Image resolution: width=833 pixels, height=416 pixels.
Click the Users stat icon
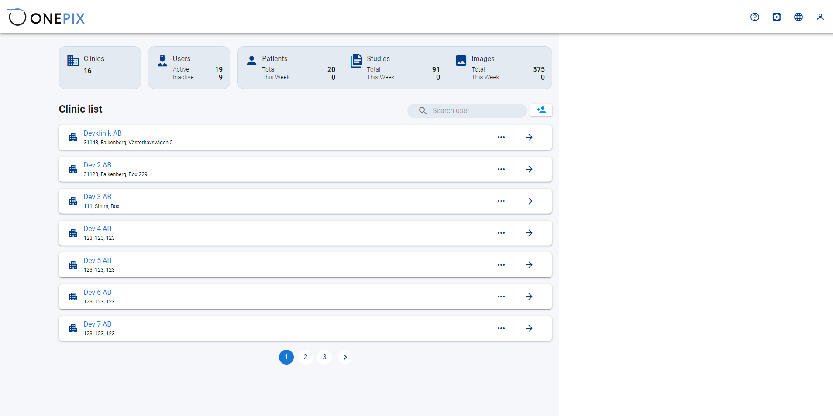162,61
